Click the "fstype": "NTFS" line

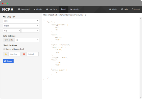pos(60,57)
